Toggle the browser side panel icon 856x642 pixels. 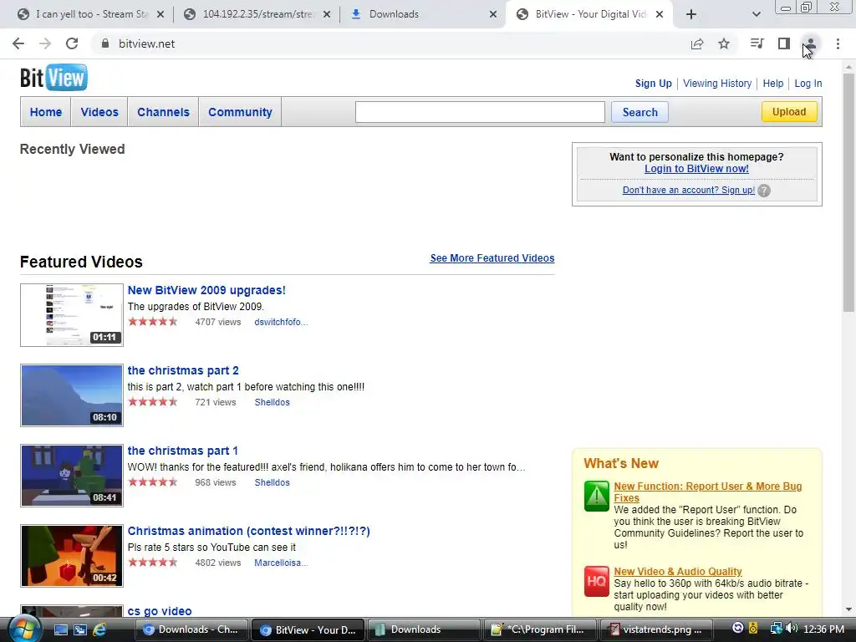tap(784, 43)
